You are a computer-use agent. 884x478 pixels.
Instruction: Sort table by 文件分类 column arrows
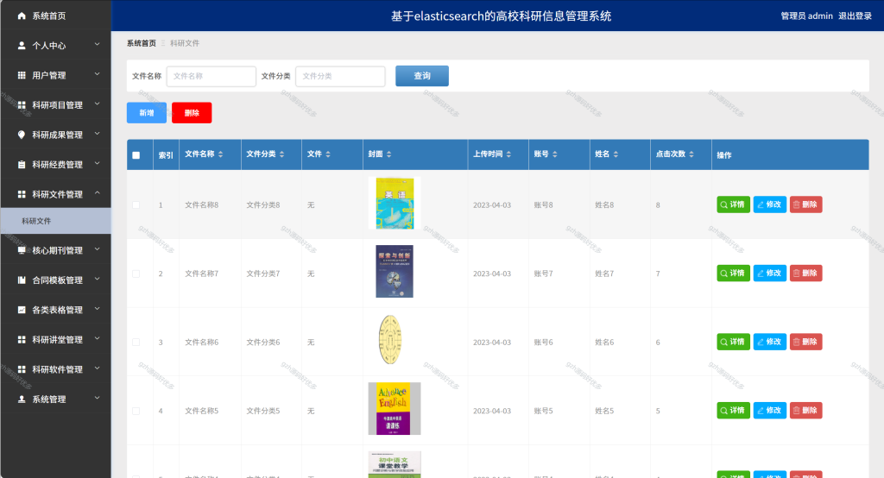tap(282, 154)
